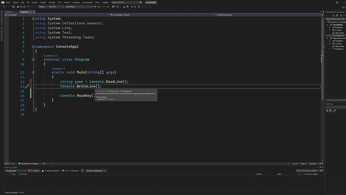Toggle the Errors filter in the error list
The width and height of the screenshot is (346, 195).
click(34, 171)
